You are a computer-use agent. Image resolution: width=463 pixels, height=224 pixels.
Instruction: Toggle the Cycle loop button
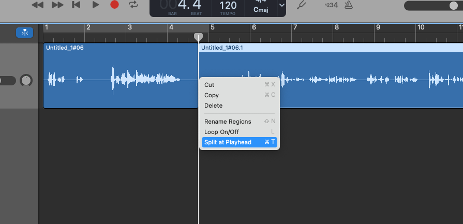[x=133, y=5]
